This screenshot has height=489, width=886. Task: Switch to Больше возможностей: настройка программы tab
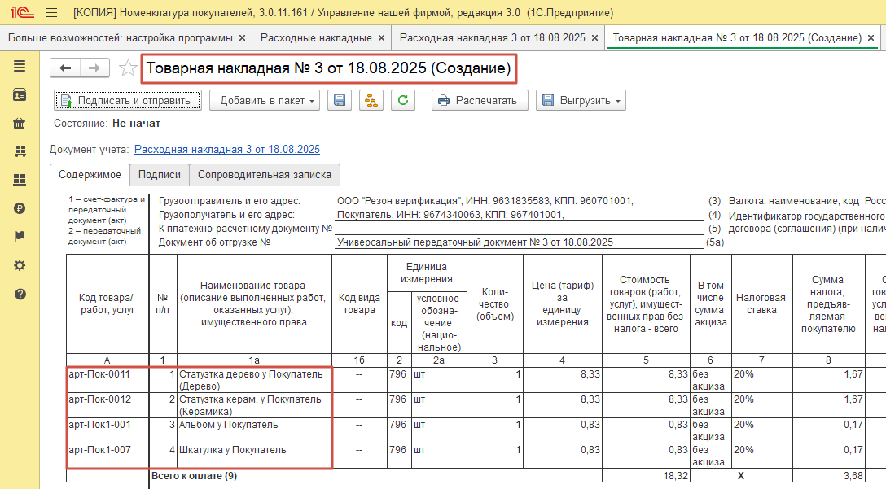point(121,37)
